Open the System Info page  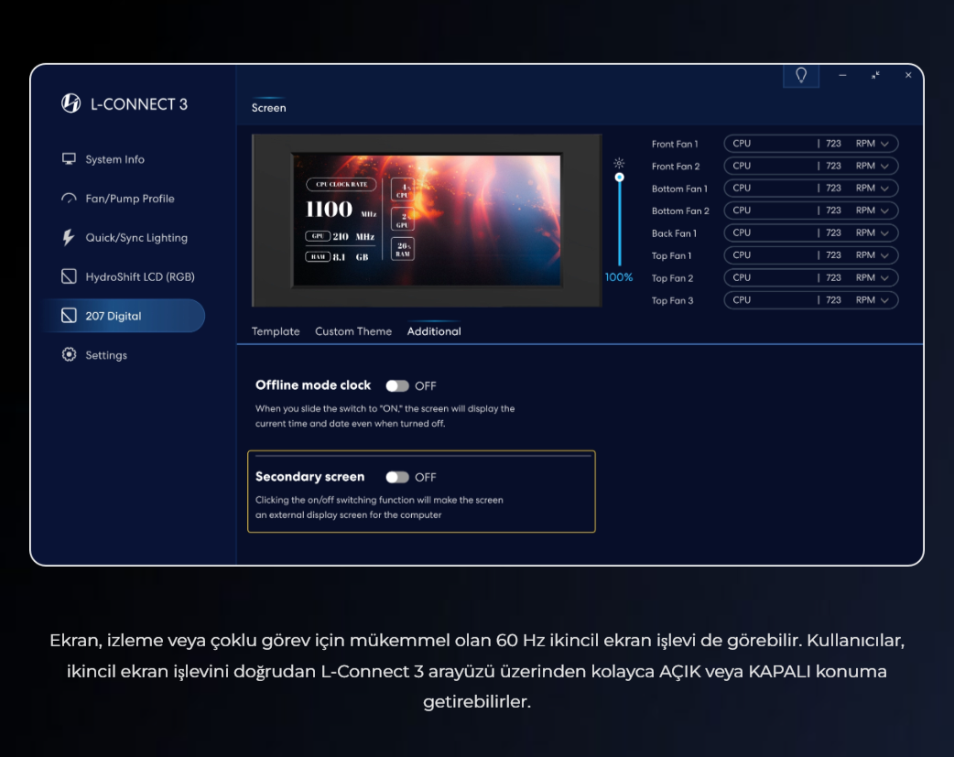(114, 159)
